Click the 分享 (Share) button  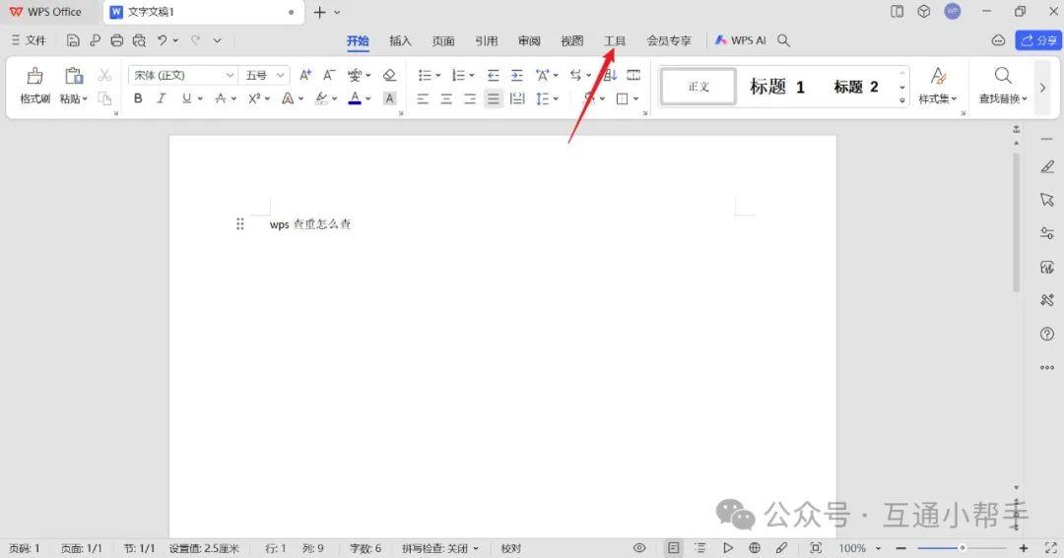click(x=1038, y=40)
